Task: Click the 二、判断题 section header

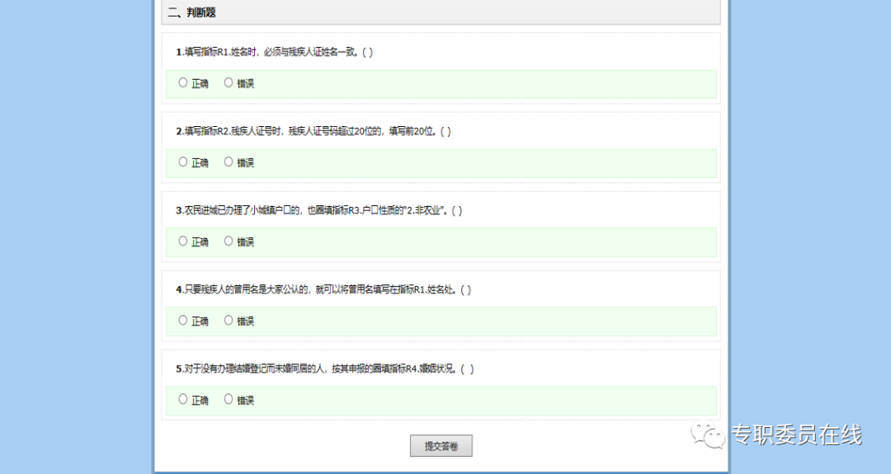Action: tap(441, 12)
